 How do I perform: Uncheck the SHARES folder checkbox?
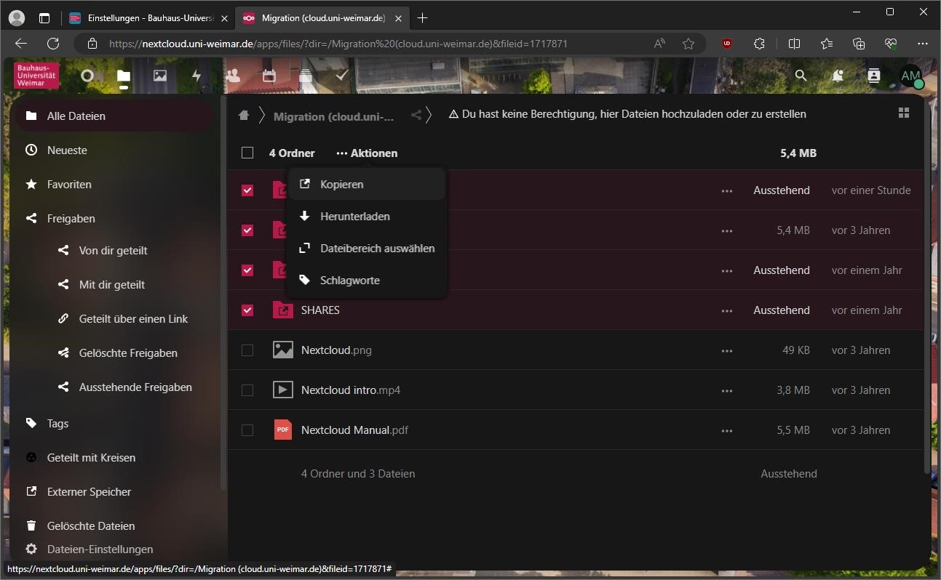[x=247, y=310]
